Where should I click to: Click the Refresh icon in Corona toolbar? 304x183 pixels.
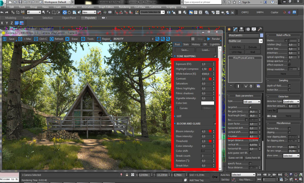[51, 39]
